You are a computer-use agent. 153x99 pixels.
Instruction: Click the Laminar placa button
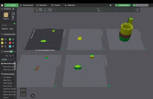(x=124, y=5)
